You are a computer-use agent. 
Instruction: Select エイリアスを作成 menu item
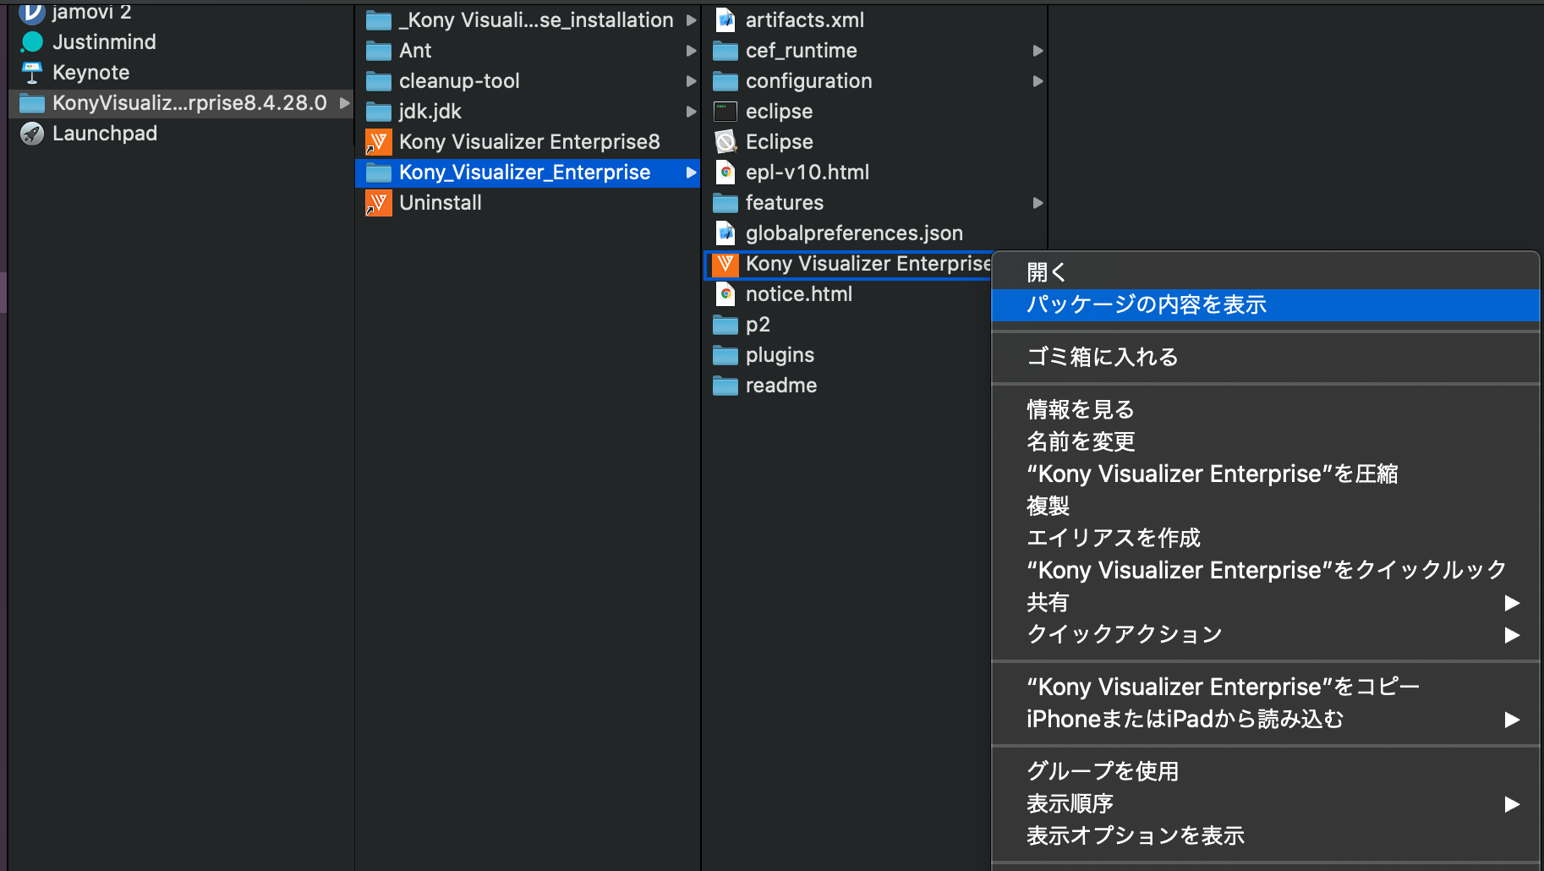[1265, 538]
